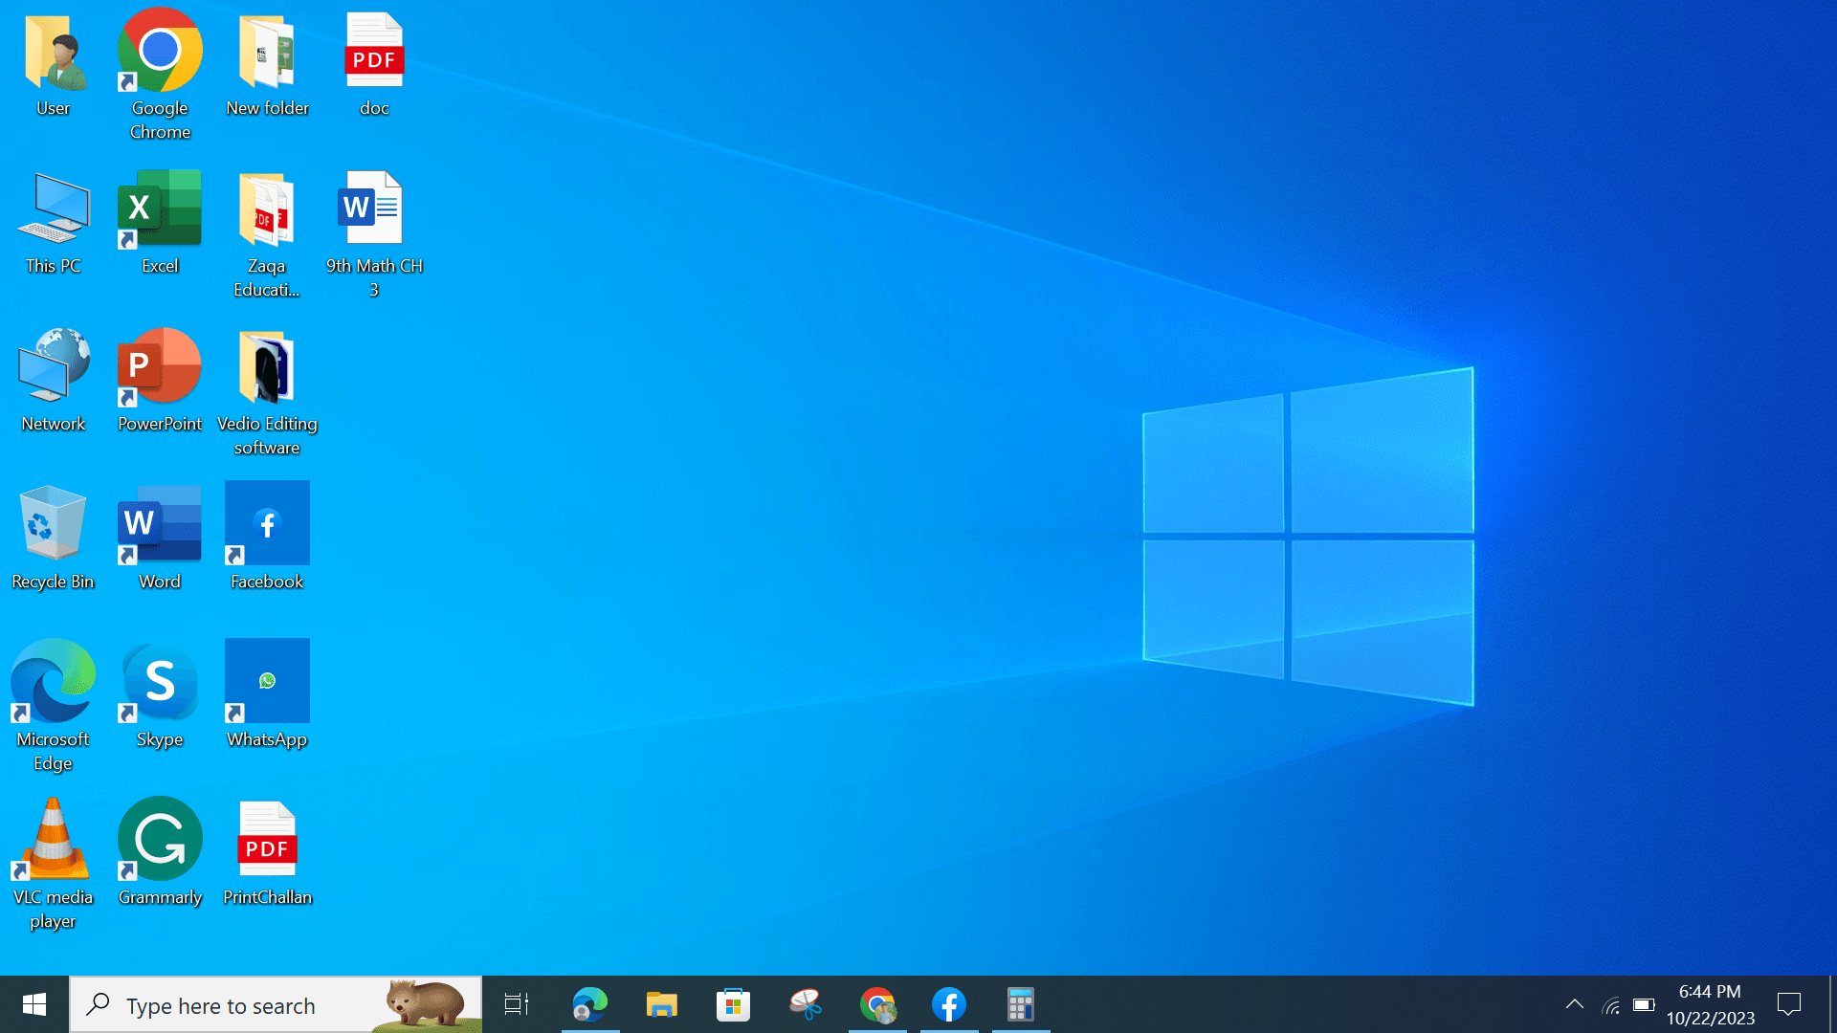
Task: Open Microsoft Store from the taskbar
Action: click(x=734, y=1004)
